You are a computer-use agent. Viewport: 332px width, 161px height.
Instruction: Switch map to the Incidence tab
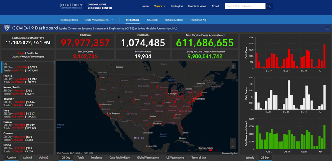point(97,158)
